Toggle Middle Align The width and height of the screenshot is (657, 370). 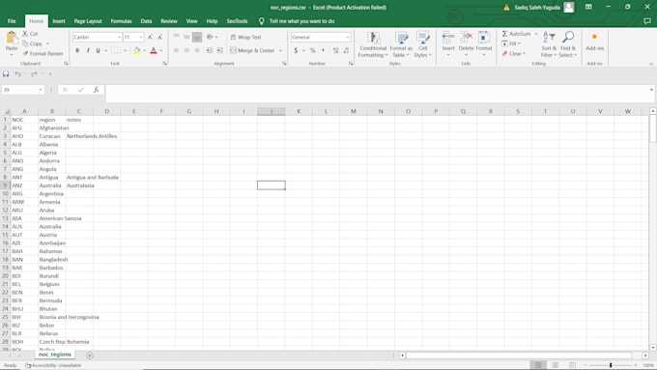coord(186,38)
